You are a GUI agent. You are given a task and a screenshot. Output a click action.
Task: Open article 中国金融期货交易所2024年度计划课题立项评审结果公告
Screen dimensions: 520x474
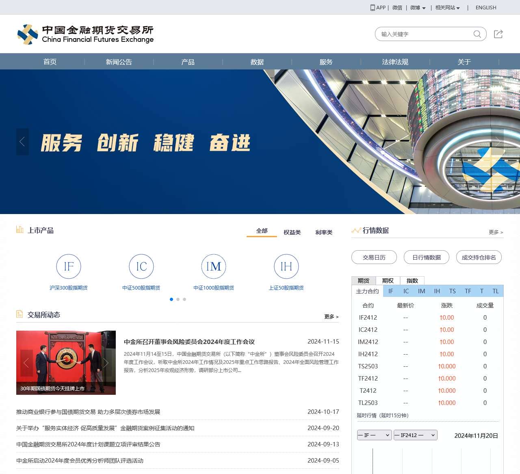(88, 444)
